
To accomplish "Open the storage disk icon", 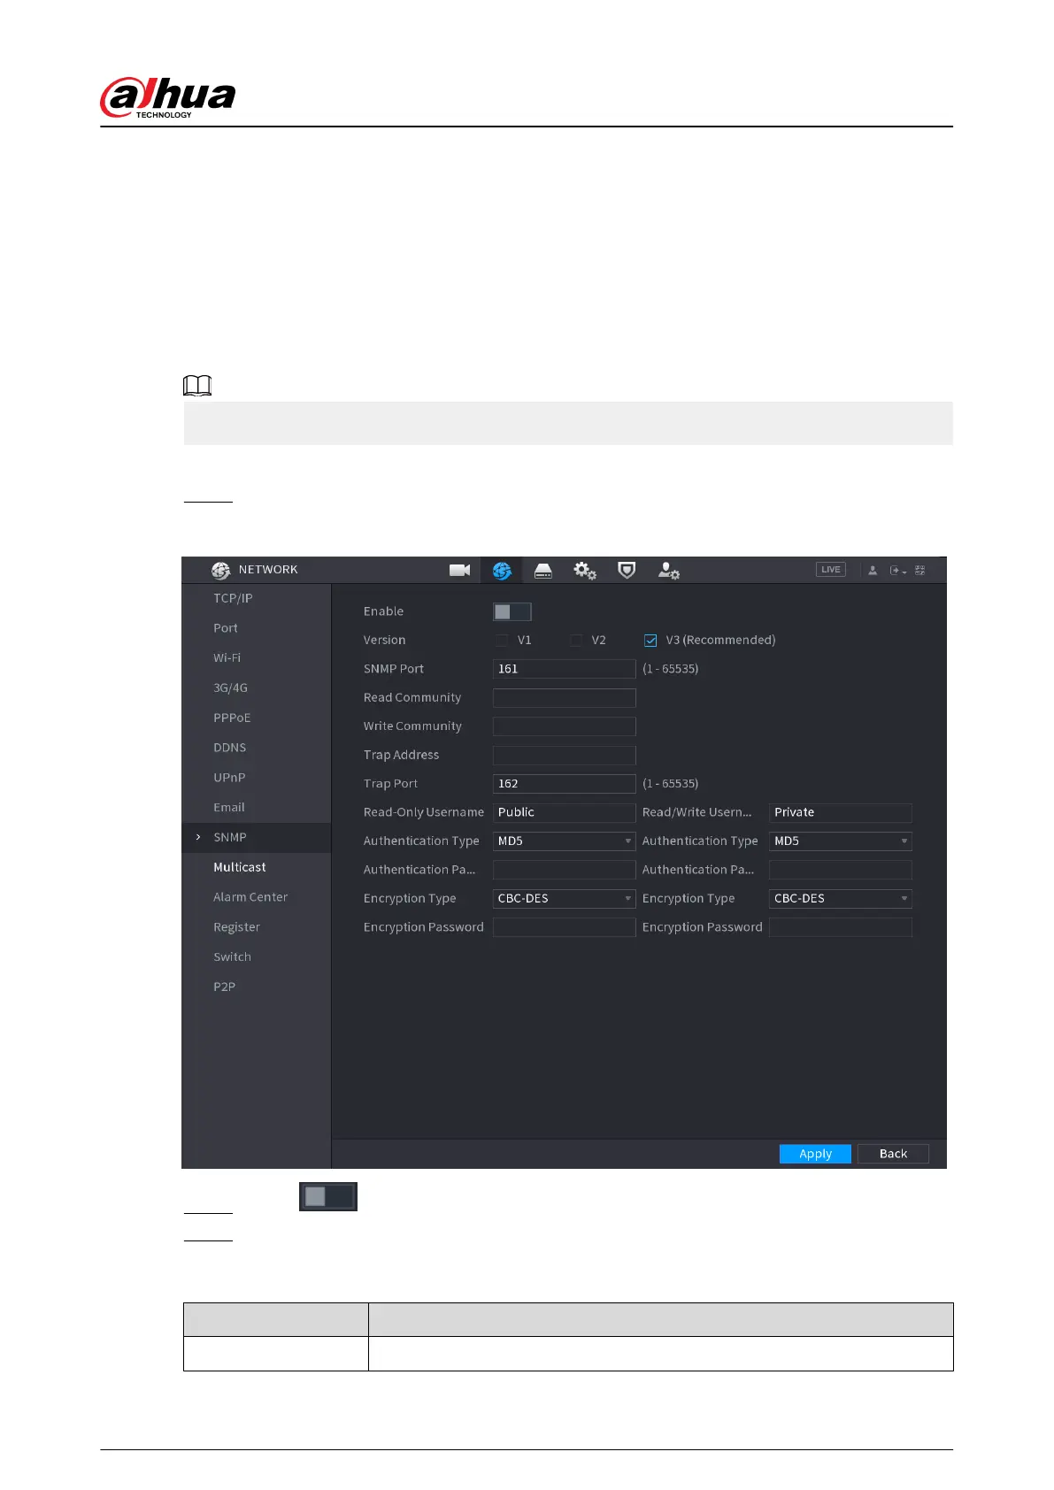I will tap(543, 571).
